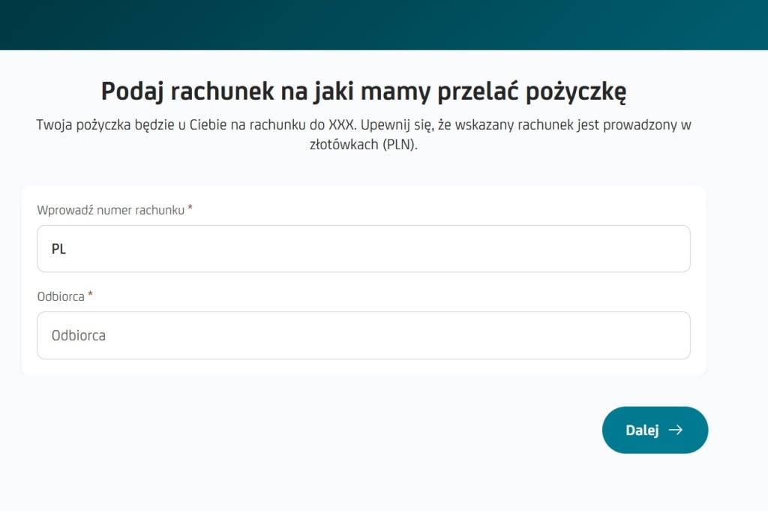Image resolution: width=768 pixels, height=511 pixels.
Task: Select the PL prefix text in account field
Action: [59, 248]
